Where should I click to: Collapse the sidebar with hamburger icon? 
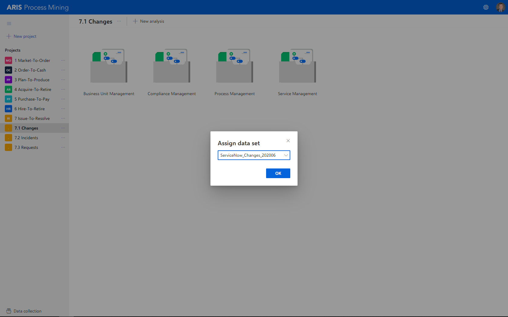tap(9, 24)
